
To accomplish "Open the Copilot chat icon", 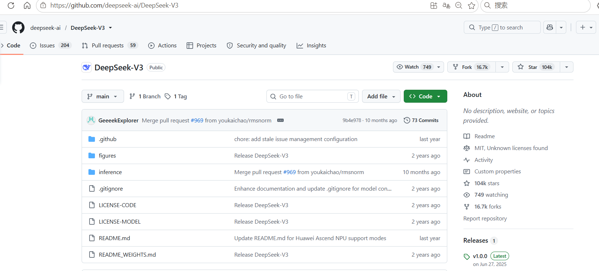I will [550, 27].
